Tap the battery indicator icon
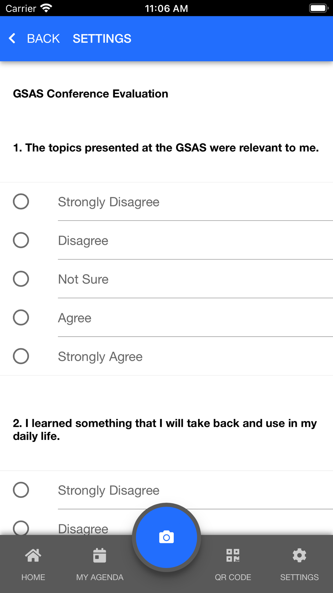This screenshot has height=593, width=333. [318, 8]
